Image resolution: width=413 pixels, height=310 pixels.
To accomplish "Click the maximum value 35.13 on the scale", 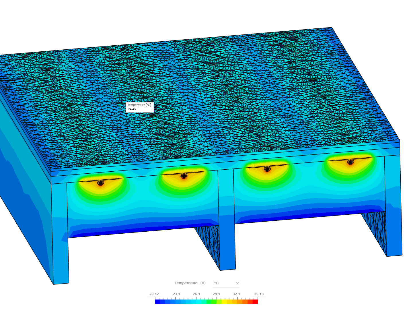I will [259, 294].
